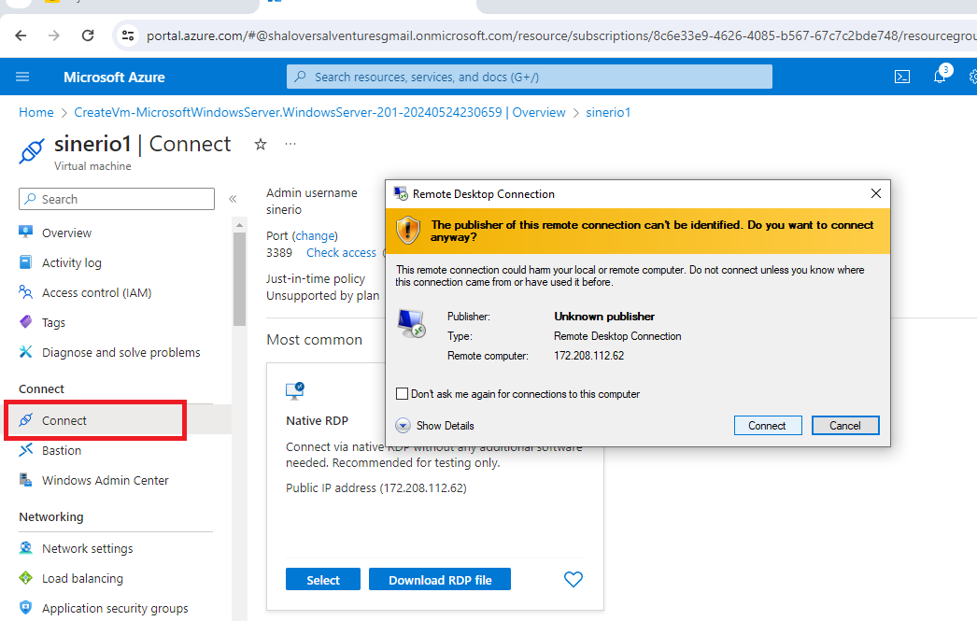The image size is (977, 621).
Task: Click the Check access link
Action: [342, 253]
